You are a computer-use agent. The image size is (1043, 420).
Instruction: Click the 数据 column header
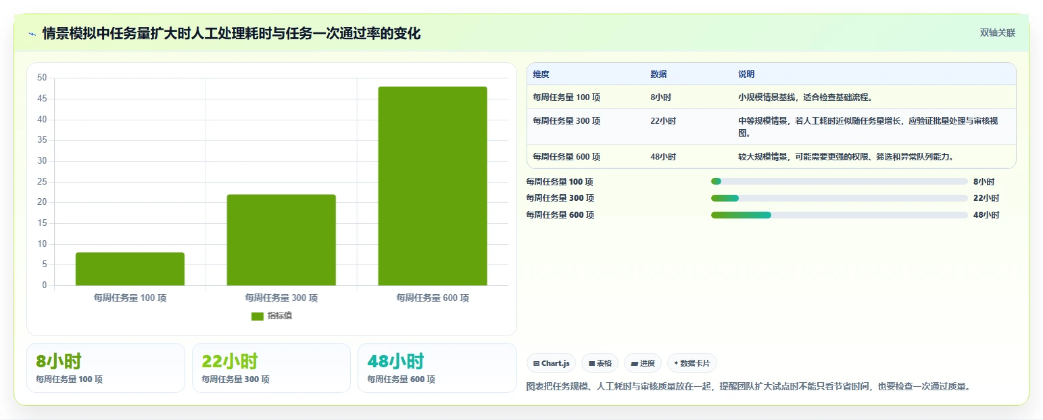tap(658, 74)
